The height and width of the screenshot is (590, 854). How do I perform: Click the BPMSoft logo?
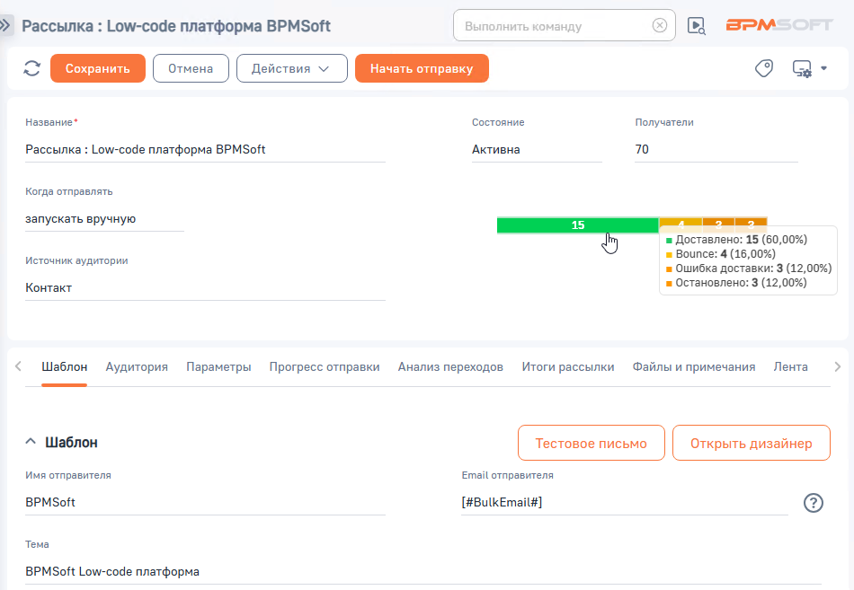(779, 25)
